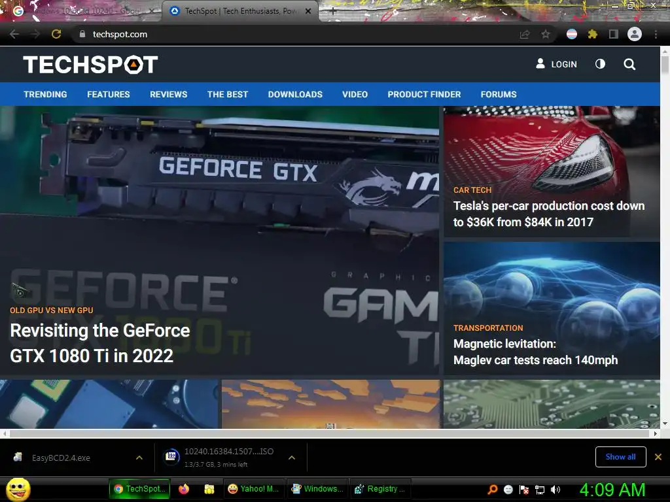
Task: Close the TechSpot tab
Action: pos(308,11)
